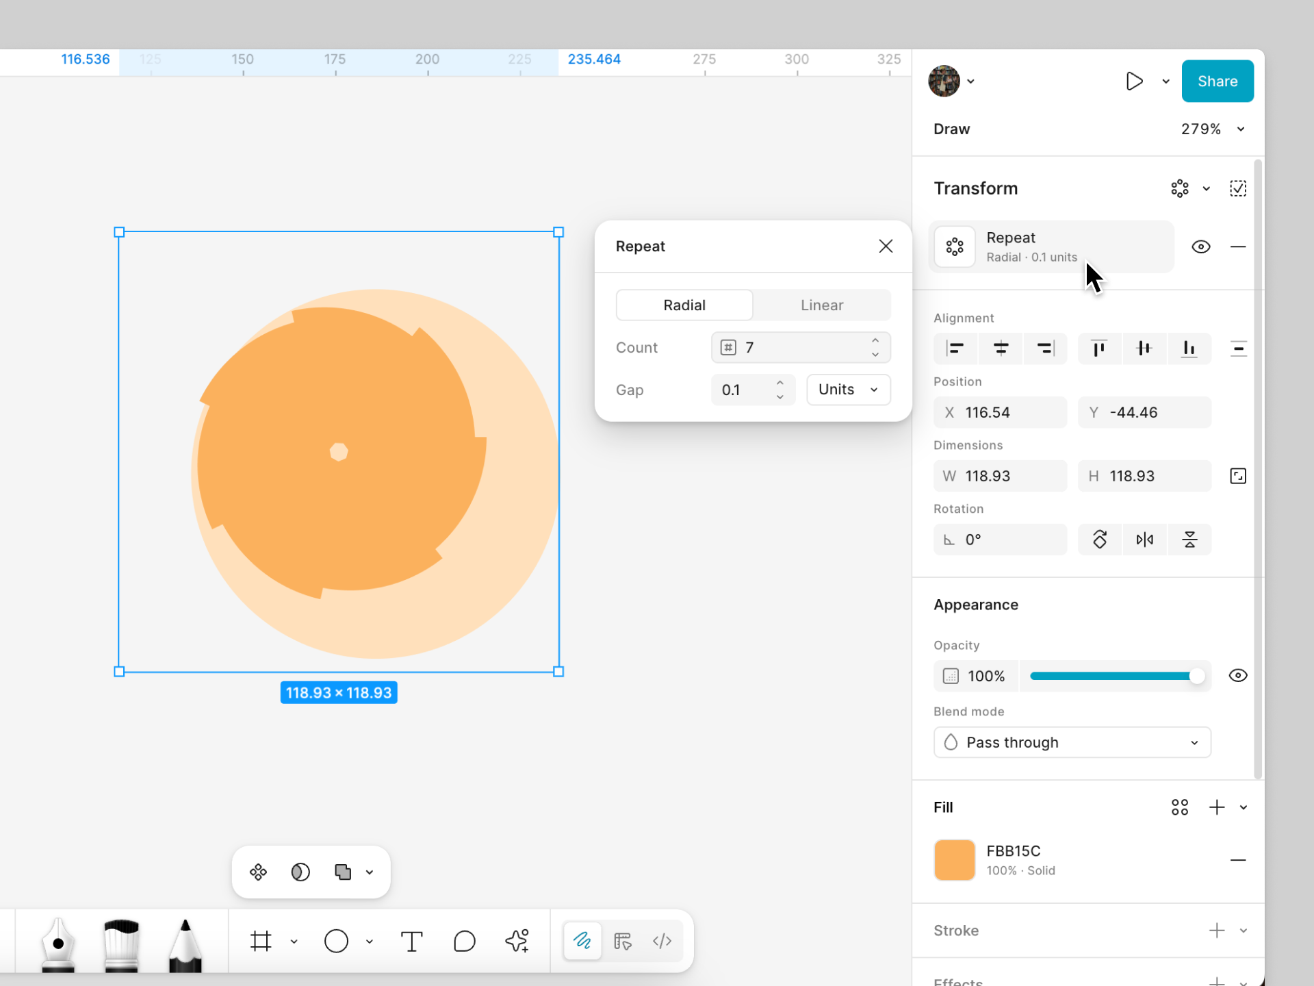Viewport: 1314px width, 986px height.
Task: Open the AI actions sparkle tool
Action: pos(517,941)
